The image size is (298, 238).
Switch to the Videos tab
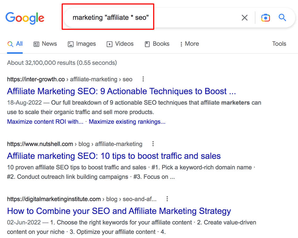coord(120,44)
